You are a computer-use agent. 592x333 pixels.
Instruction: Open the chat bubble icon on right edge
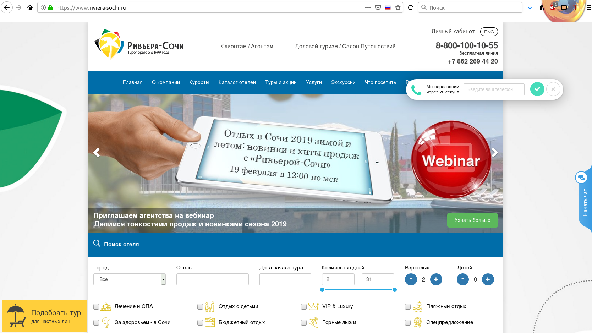click(581, 177)
